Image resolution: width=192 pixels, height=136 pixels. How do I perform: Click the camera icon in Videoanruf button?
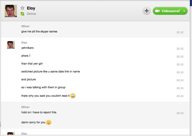(x=157, y=11)
